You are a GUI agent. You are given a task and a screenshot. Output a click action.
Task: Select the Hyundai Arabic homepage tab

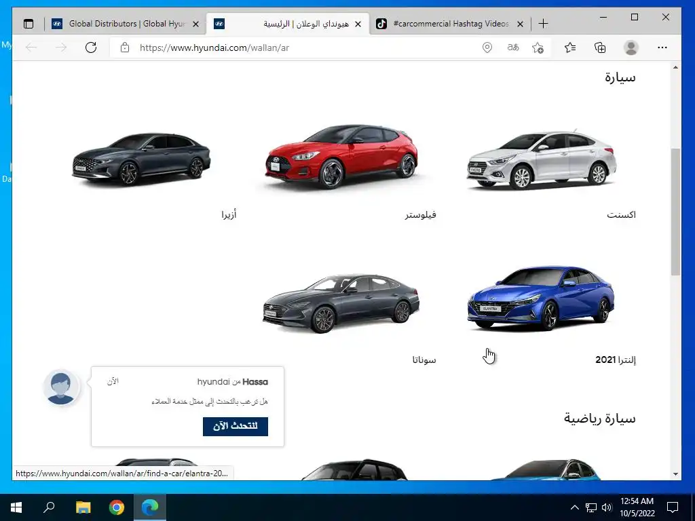click(x=288, y=24)
